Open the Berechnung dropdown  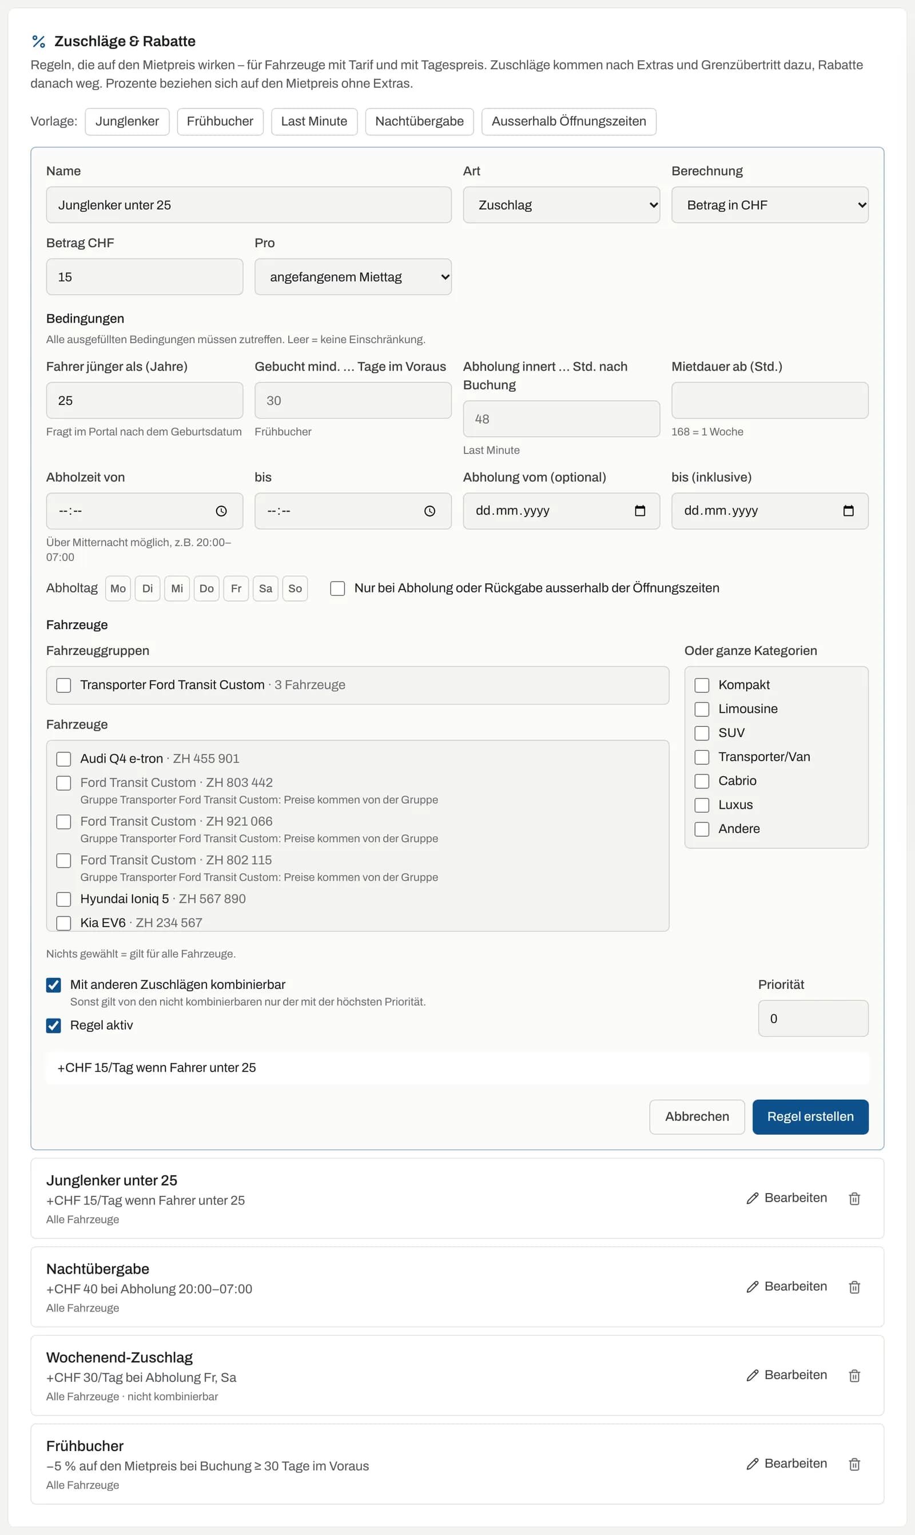770,205
